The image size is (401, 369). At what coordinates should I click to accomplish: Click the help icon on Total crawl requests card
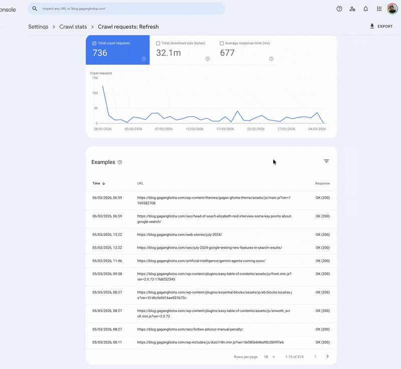(x=143, y=58)
